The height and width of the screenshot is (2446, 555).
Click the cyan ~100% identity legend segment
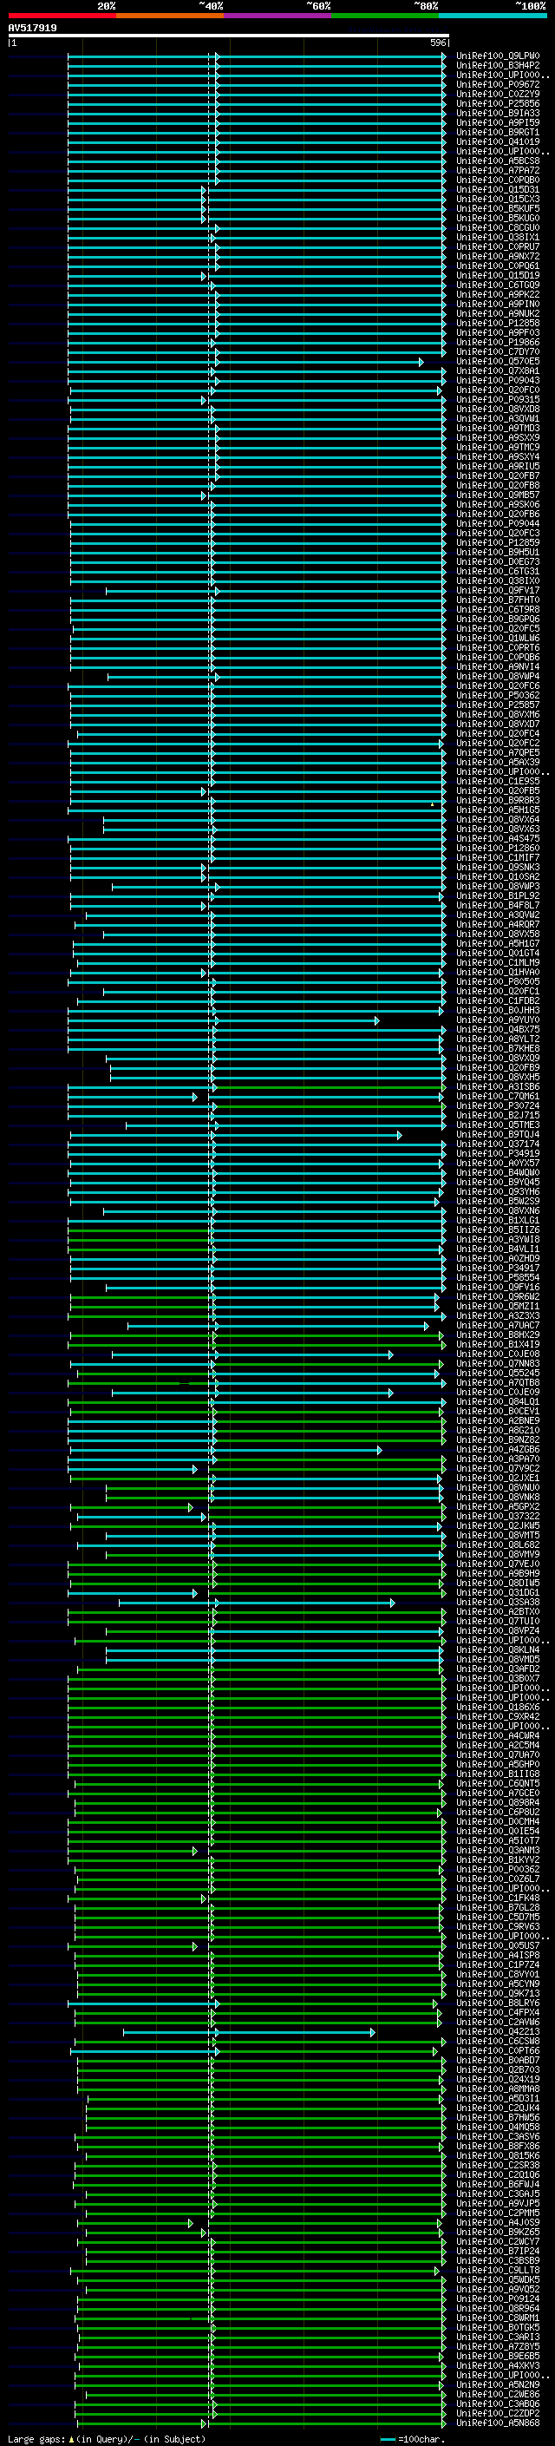(x=493, y=16)
